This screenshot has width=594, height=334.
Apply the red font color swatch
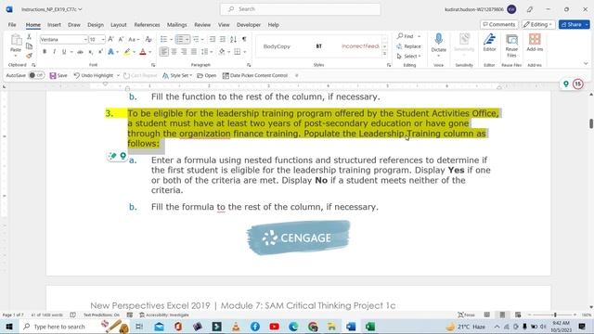coord(143,52)
